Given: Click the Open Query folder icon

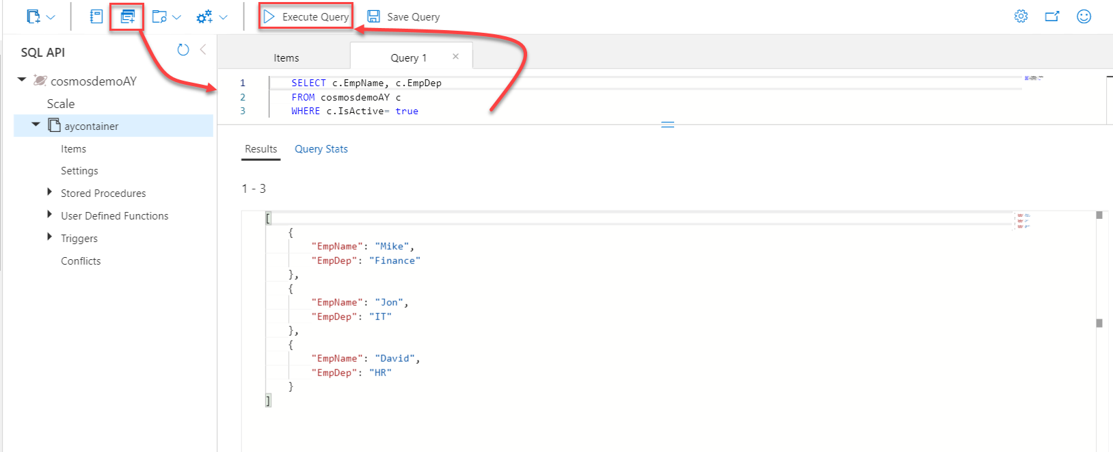Looking at the screenshot, I should click(159, 16).
